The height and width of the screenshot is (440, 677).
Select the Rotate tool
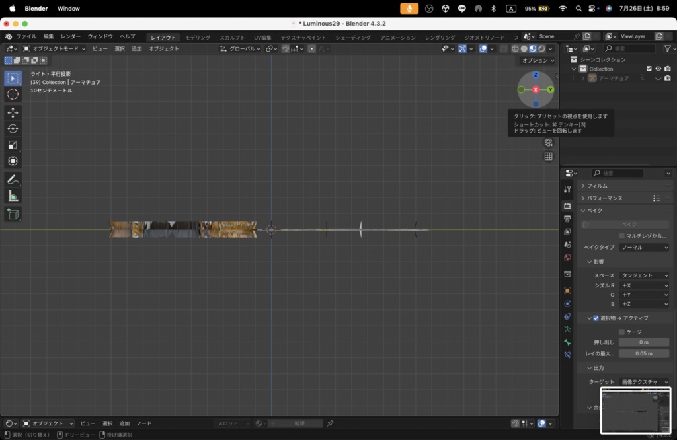point(13,129)
